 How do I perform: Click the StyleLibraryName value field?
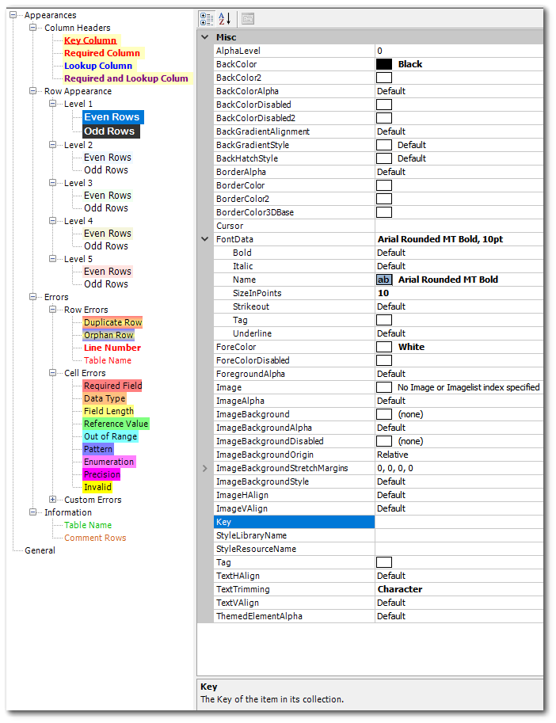click(459, 535)
